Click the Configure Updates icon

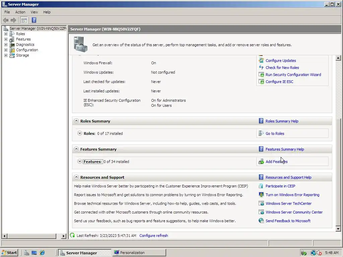point(261,60)
